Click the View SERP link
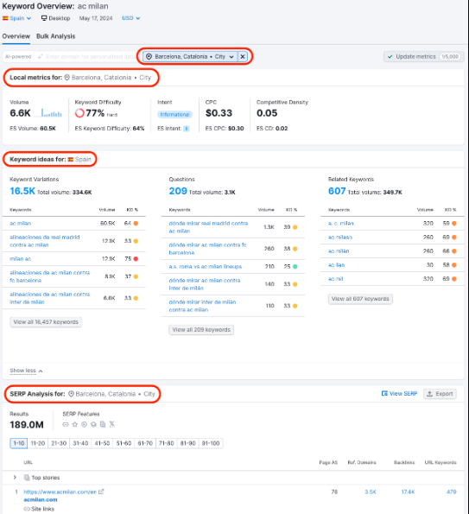This screenshot has height=514, width=469. 400,393
